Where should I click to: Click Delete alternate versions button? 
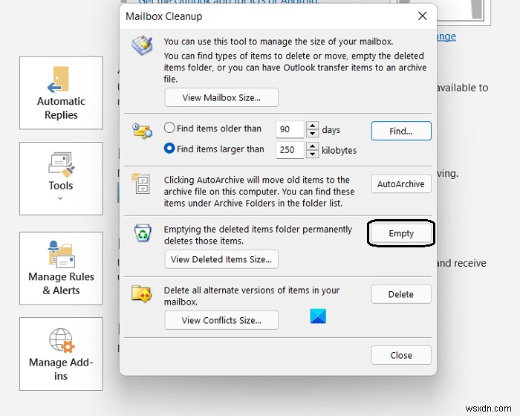[x=401, y=294]
